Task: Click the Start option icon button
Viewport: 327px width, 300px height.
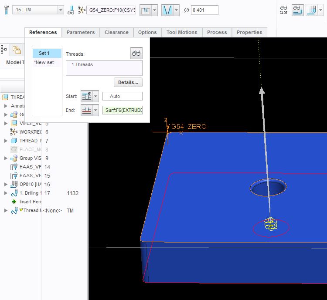Action: point(87,96)
